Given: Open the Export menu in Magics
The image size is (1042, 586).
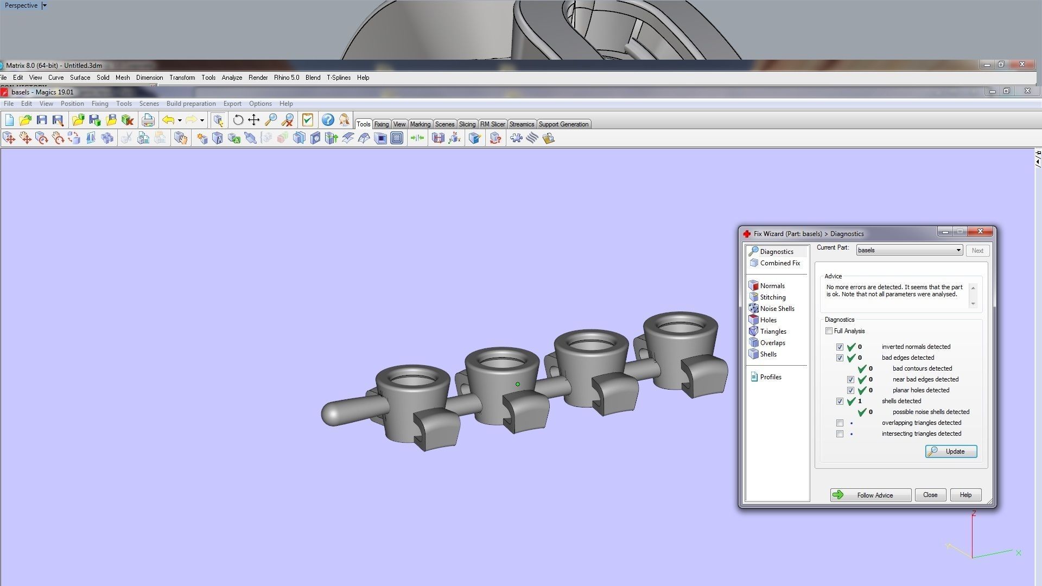Looking at the screenshot, I should tap(232, 104).
